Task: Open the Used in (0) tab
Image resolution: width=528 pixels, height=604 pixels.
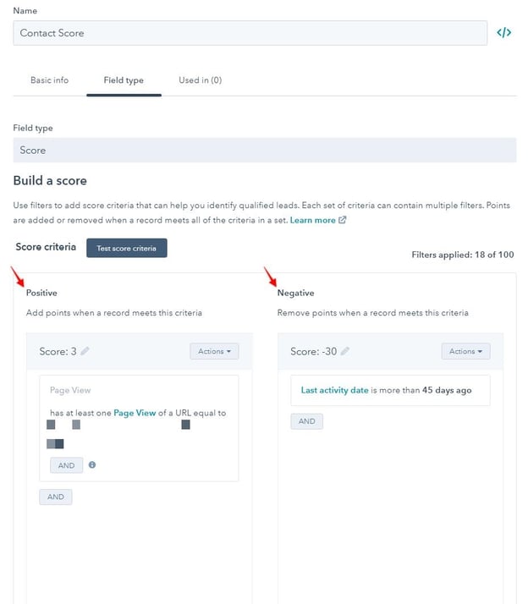Action: (200, 80)
